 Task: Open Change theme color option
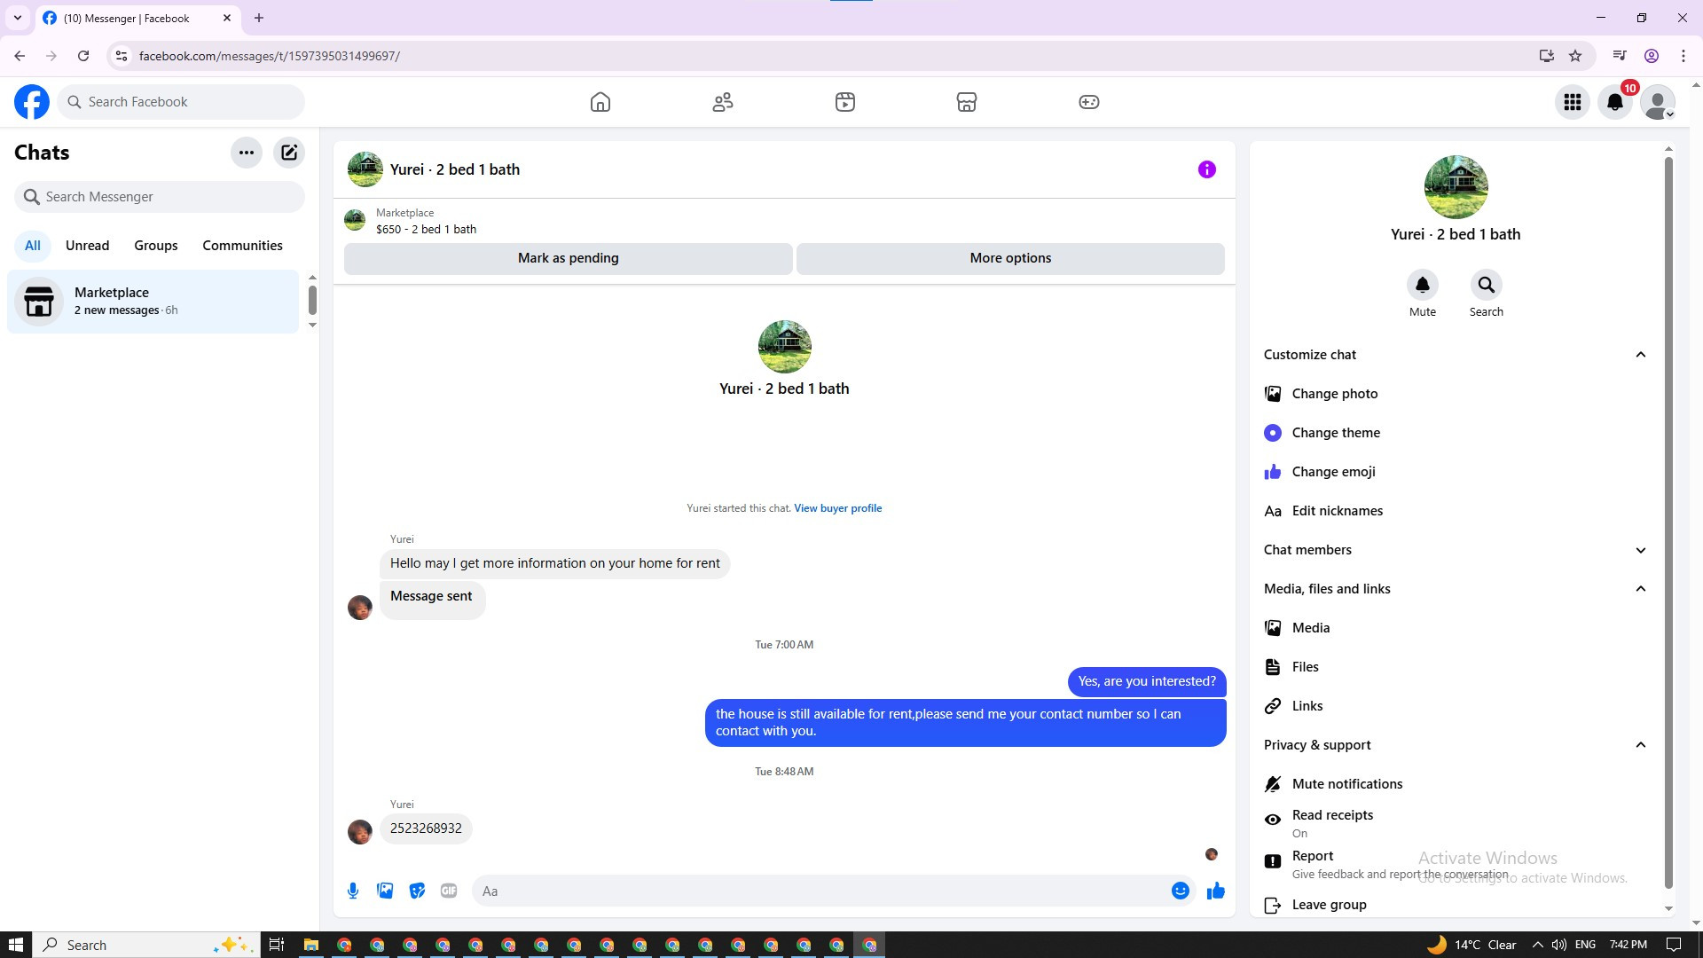coord(1336,433)
